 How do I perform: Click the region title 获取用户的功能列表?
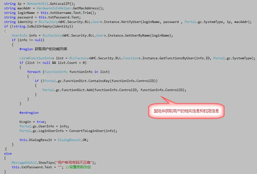[x=51, y=49]
